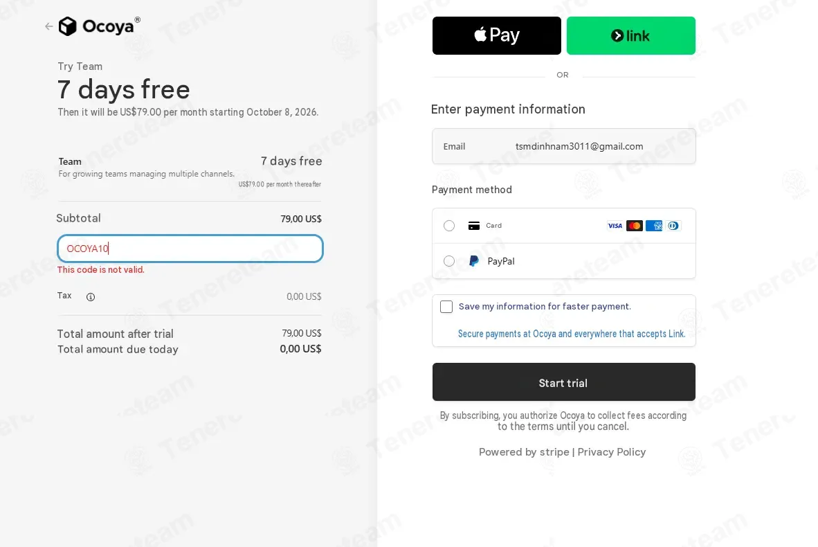Click the Start trial button

[563, 382]
